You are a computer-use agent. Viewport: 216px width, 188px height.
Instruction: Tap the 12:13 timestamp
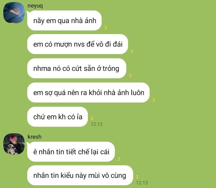point(142,183)
